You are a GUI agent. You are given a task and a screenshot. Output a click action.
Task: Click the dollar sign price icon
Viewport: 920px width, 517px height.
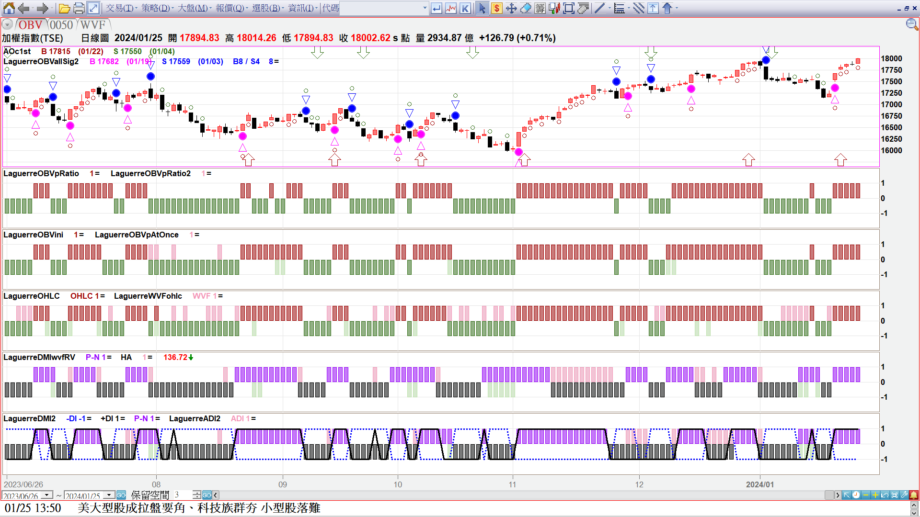click(497, 8)
